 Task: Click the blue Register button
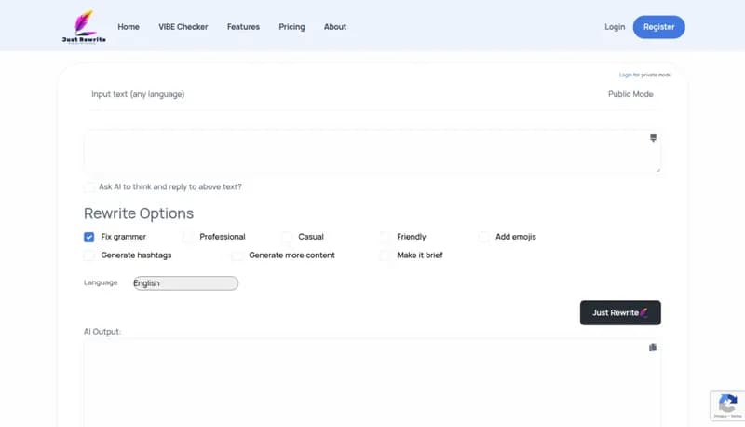659,27
